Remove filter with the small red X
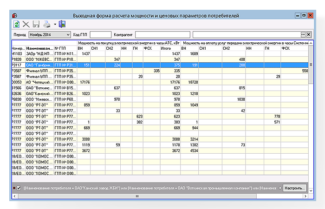The width and height of the screenshot is (325, 209). (14, 188)
